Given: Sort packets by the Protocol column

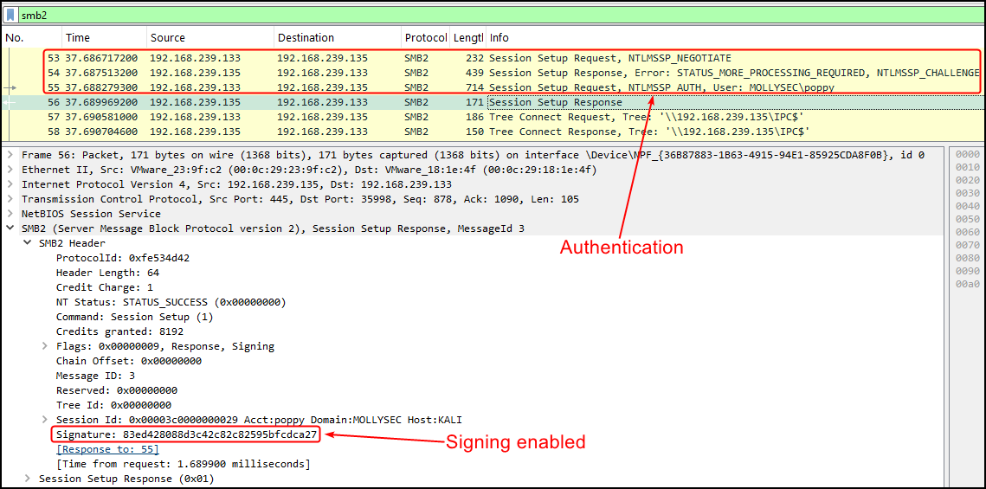Looking at the screenshot, I should coord(426,38).
